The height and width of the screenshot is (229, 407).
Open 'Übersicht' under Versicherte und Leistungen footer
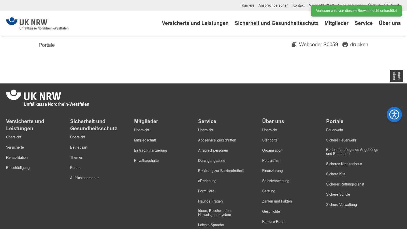click(x=14, y=137)
